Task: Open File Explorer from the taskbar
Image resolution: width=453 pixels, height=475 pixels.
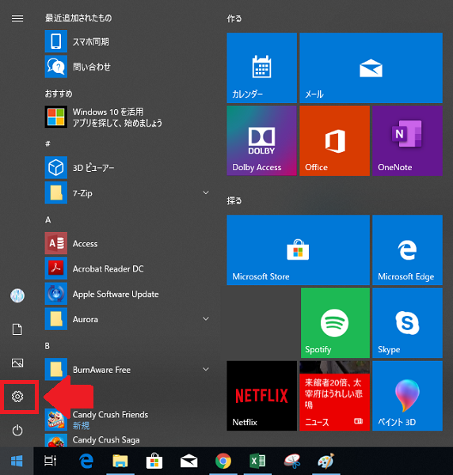Action: click(120, 461)
